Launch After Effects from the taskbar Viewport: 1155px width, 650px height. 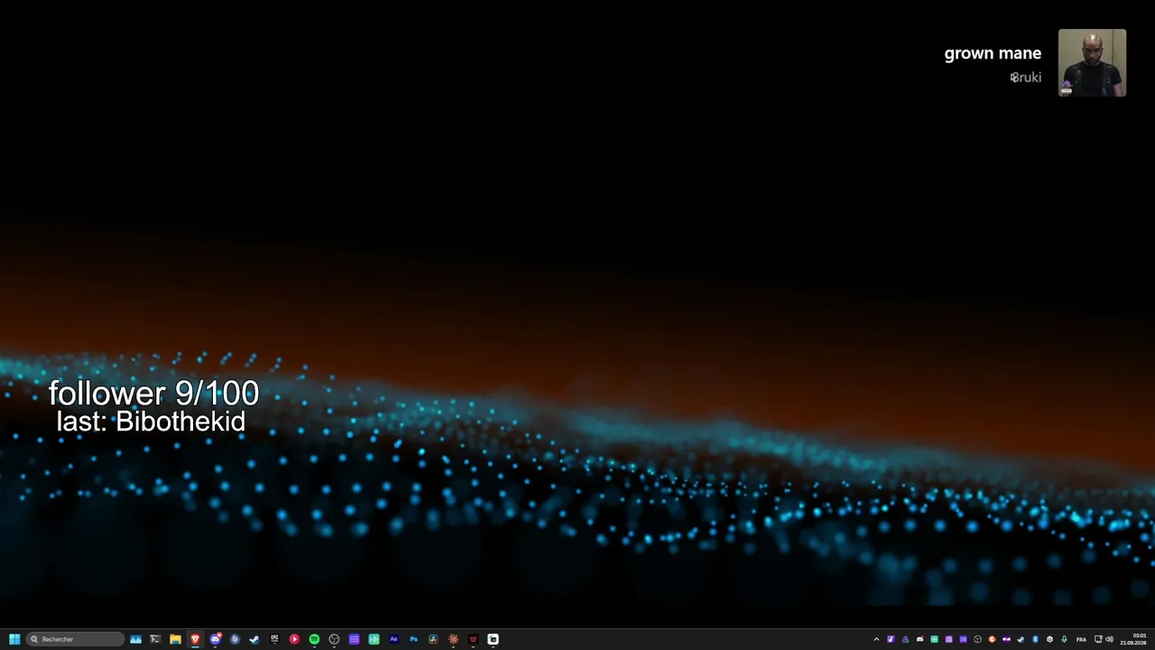pyautogui.click(x=393, y=639)
